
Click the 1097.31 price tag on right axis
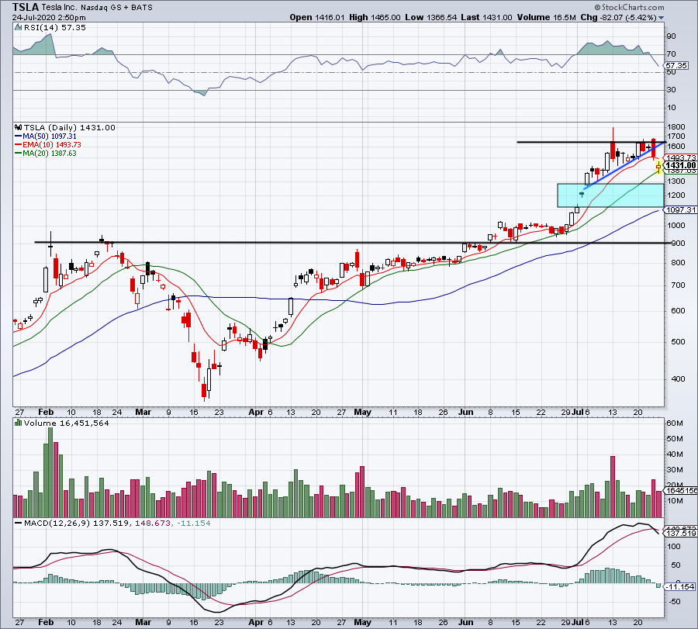click(680, 209)
